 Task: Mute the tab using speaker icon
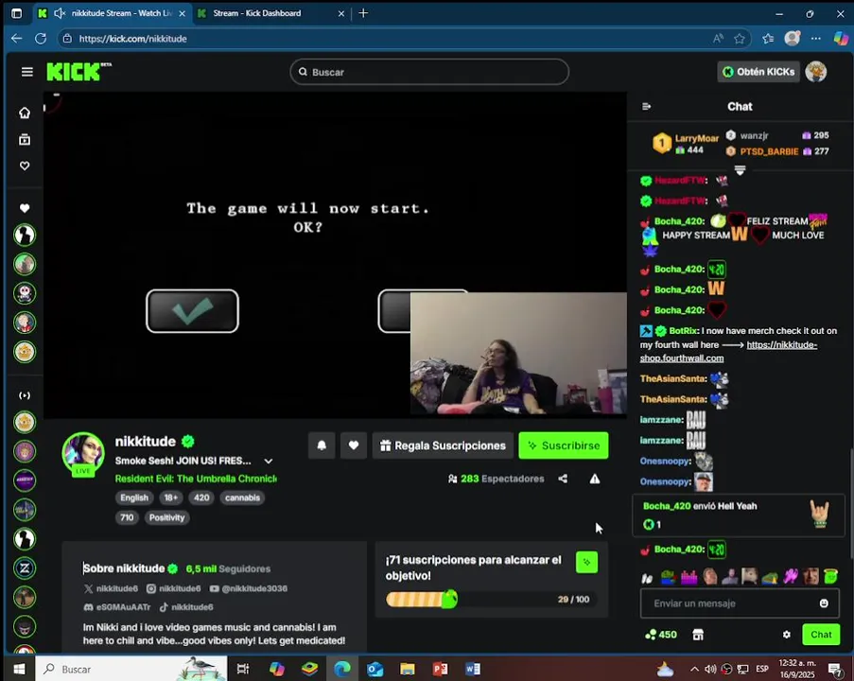click(60, 13)
